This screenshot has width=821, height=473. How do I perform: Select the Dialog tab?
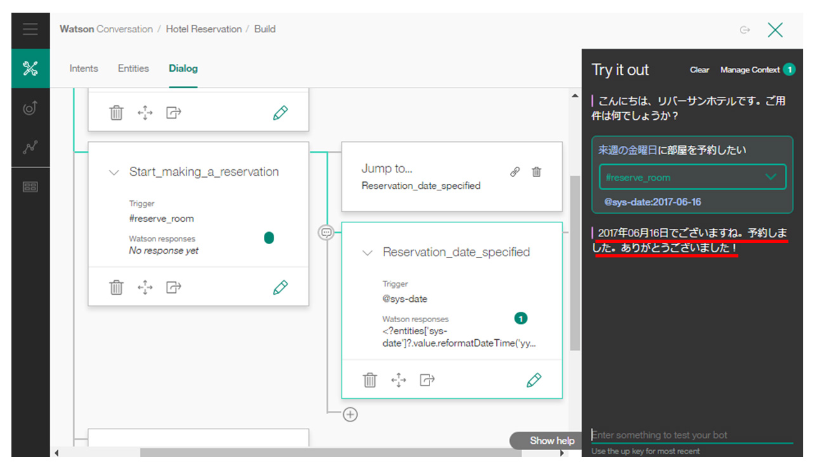(183, 68)
